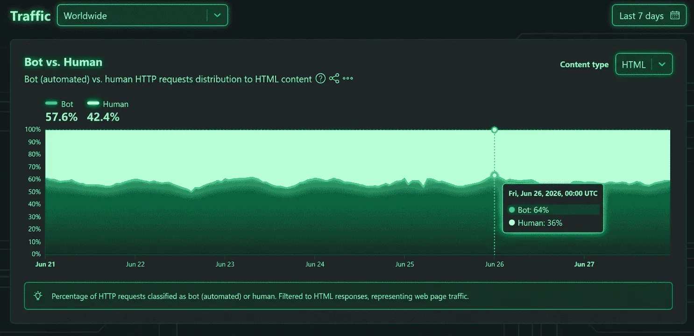
Task: Click the top marker on the Jun 26 line
Action: pos(495,130)
